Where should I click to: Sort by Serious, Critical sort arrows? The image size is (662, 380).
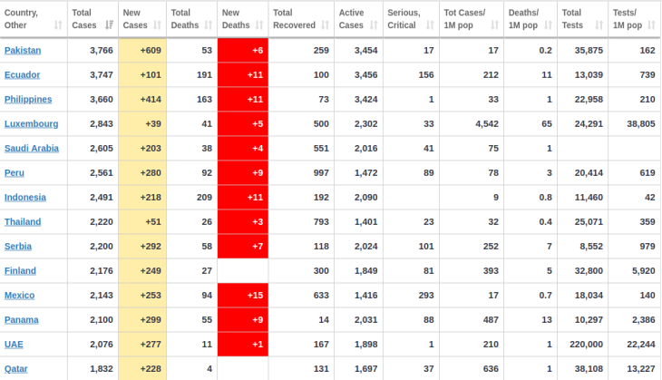tap(430, 25)
